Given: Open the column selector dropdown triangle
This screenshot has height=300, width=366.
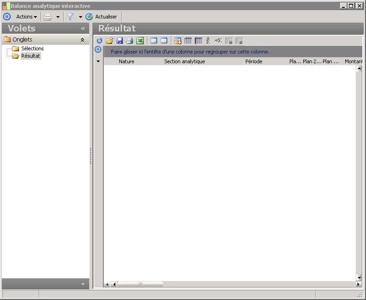Looking at the screenshot, I should click(98, 61).
